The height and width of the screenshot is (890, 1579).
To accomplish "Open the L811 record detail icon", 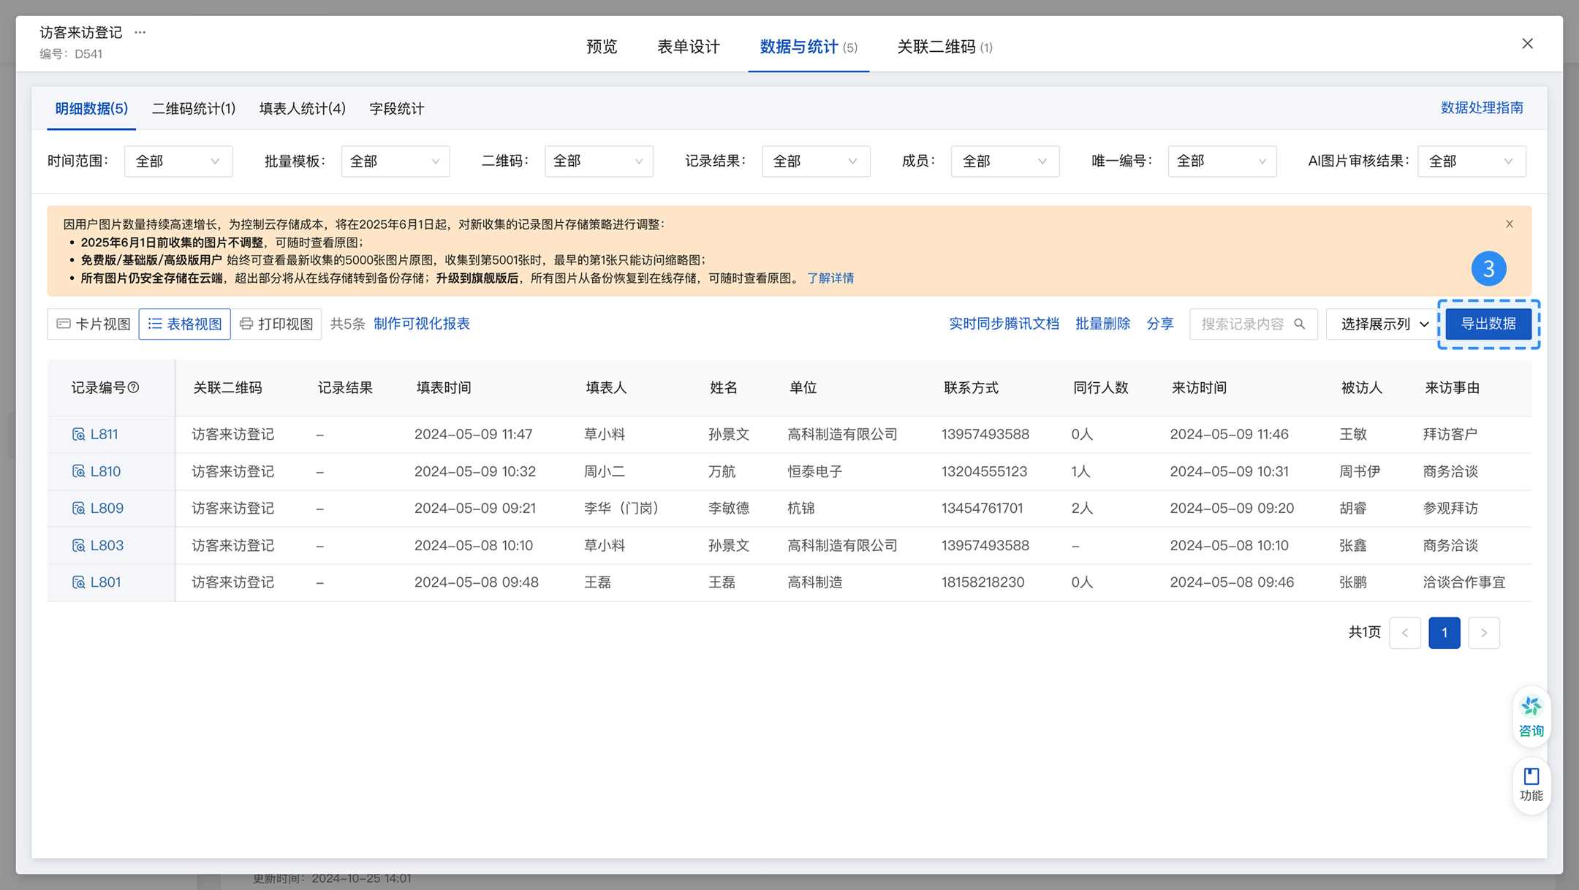I will click(x=78, y=434).
